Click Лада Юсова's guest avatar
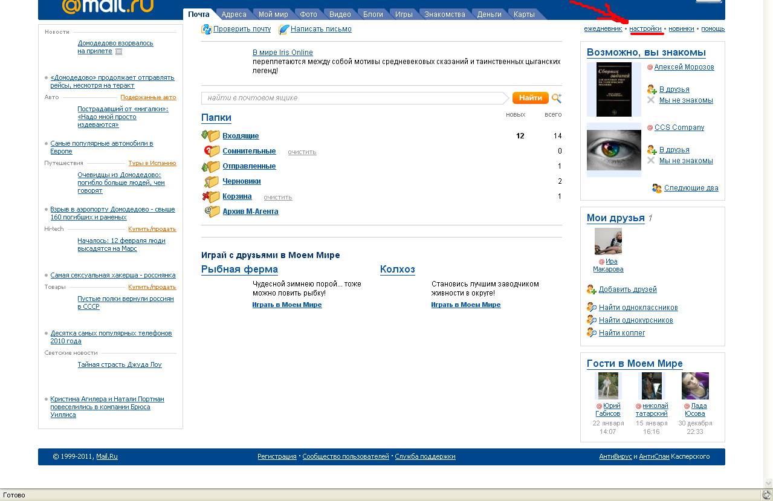Image resolution: width=773 pixels, height=501 pixels. (x=695, y=386)
